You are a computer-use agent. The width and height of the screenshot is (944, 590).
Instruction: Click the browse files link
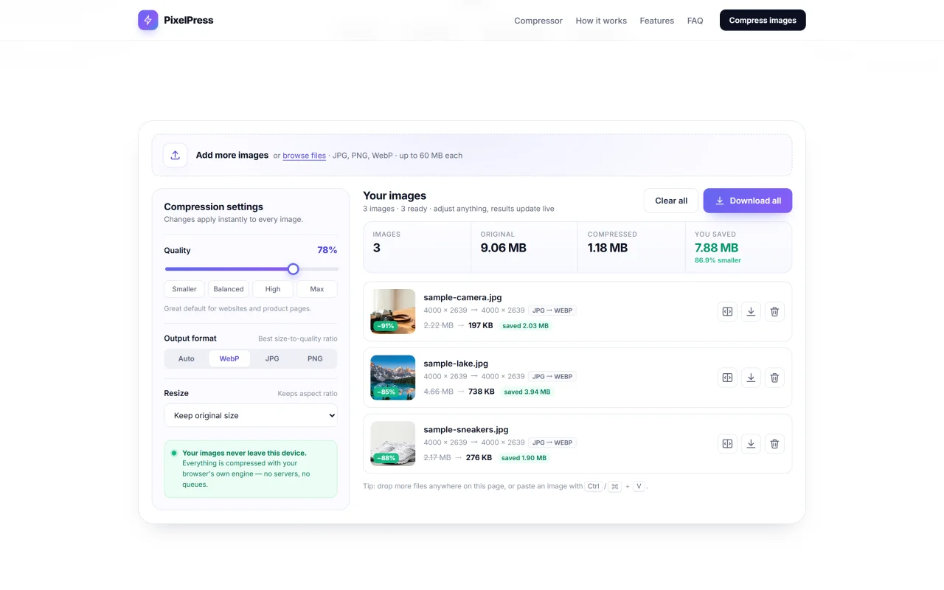pyautogui.click(x=304, y=156)
